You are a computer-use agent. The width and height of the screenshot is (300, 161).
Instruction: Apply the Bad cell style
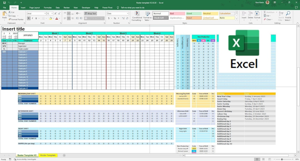pos(177,14)
